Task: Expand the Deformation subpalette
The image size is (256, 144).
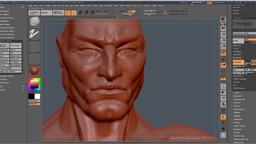Action: tap(239, 109)
